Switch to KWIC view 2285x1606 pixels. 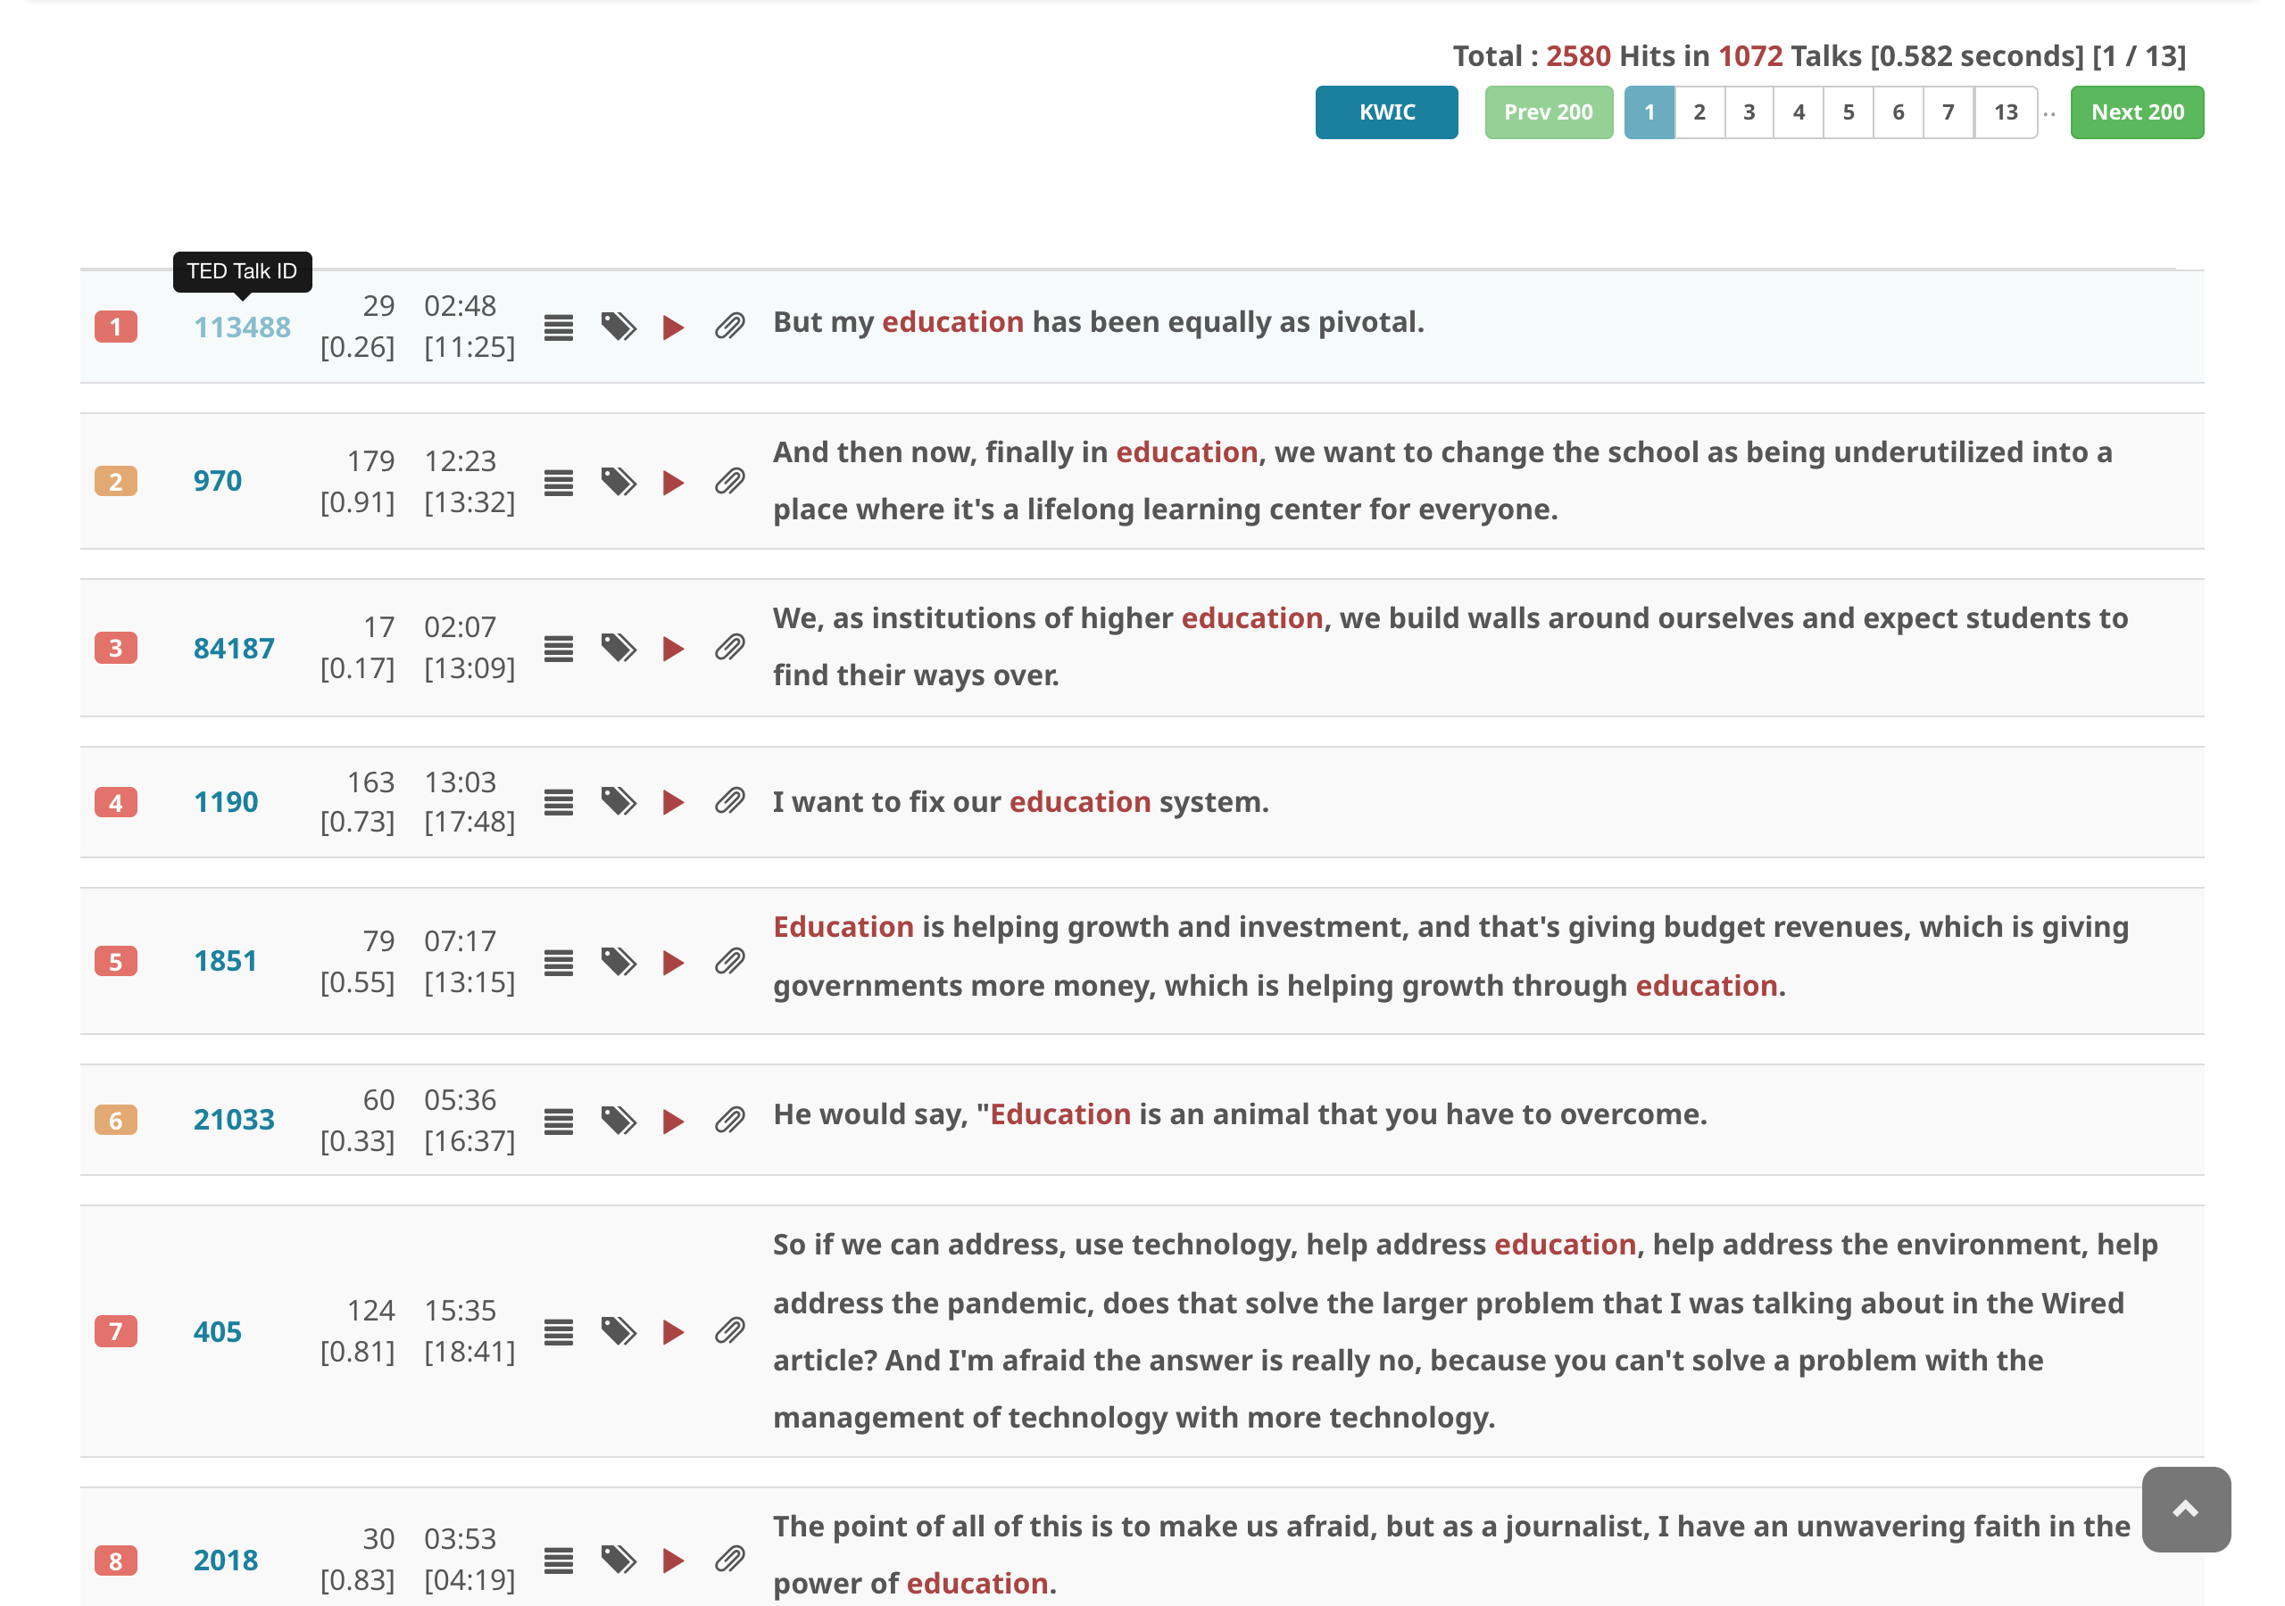(1385, 112)
